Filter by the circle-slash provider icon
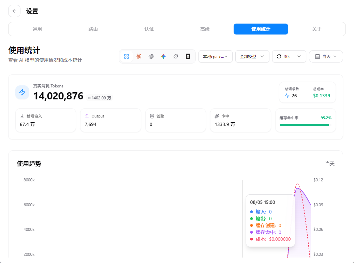The height and width of the screenshot is (263, 354). pos(176,56)
